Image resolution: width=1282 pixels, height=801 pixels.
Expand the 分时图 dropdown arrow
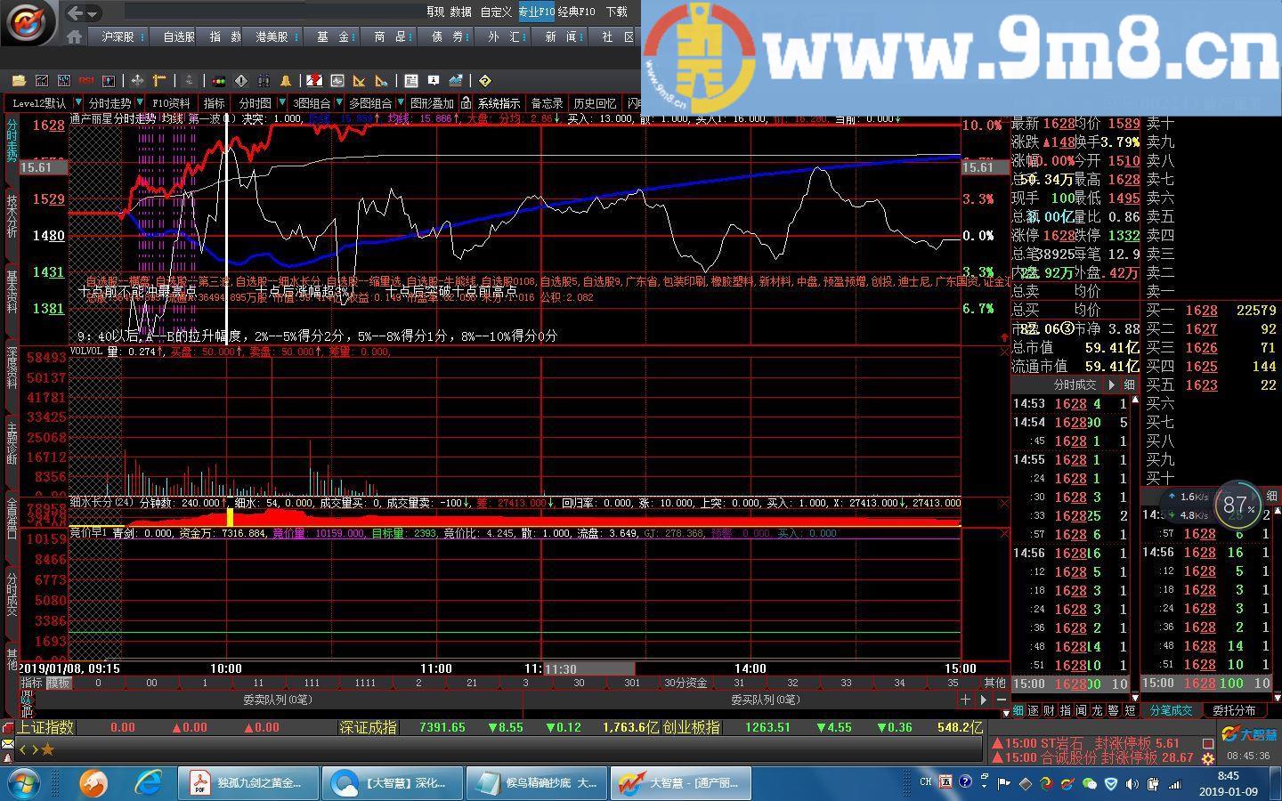(x=282, y=103)
